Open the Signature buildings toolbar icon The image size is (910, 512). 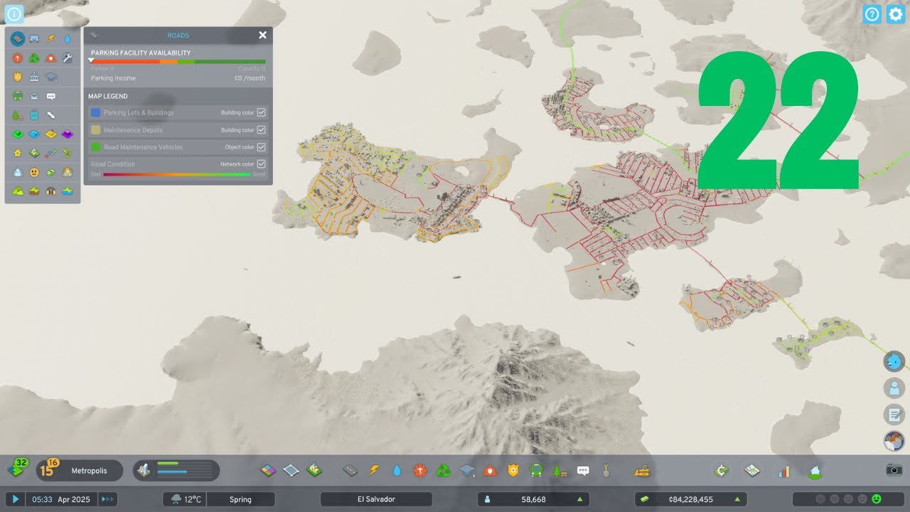314,470
